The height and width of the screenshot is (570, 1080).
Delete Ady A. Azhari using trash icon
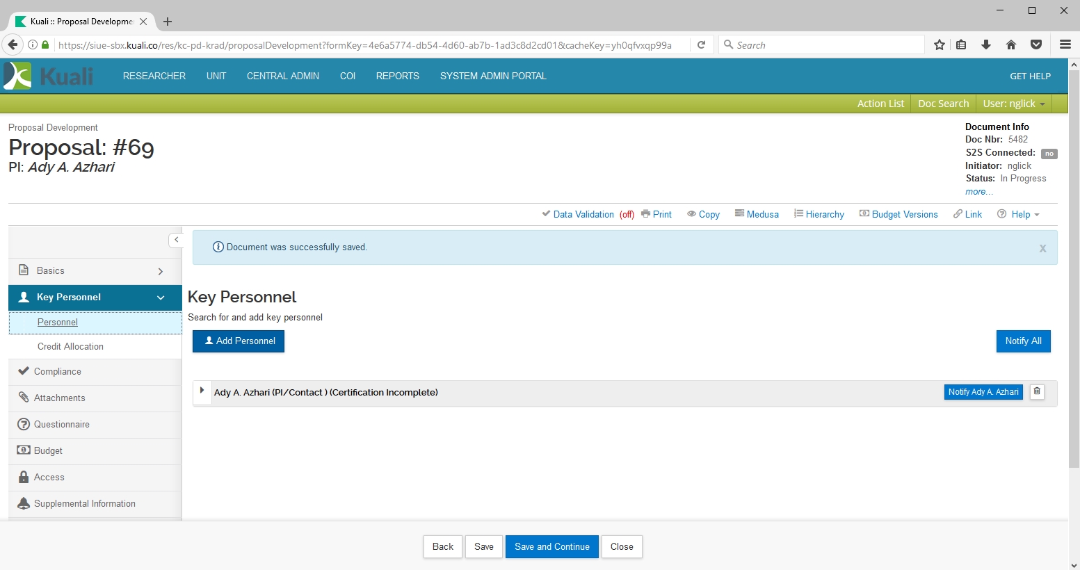[x=1037, y=392]
